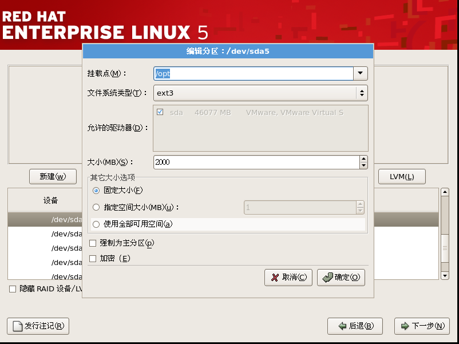459x344 pixels.
Task: Toggle the 隐藏 RAID 设备 checkbox
Action: click(x=13, y=289)
